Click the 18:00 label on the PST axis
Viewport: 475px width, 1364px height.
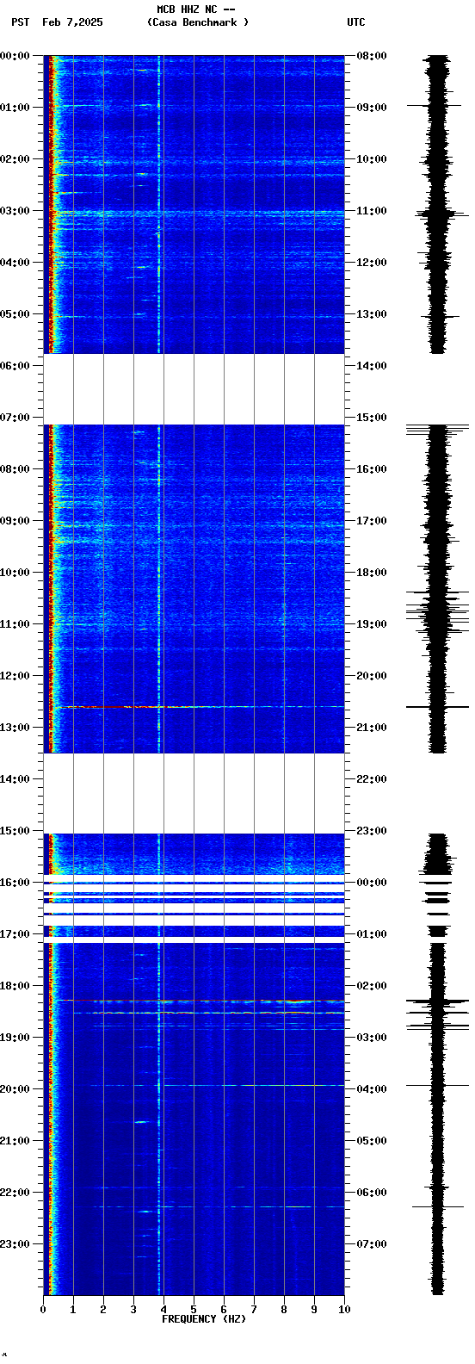coord(15,986)
